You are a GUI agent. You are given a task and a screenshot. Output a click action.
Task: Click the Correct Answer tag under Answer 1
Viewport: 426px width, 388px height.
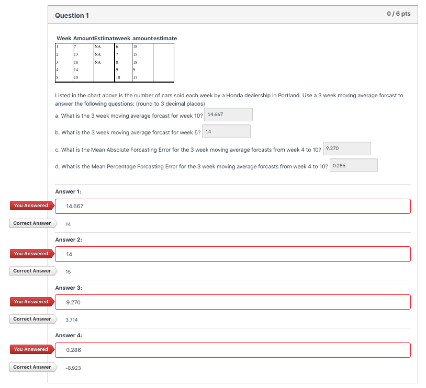click(x=33, y=223)
